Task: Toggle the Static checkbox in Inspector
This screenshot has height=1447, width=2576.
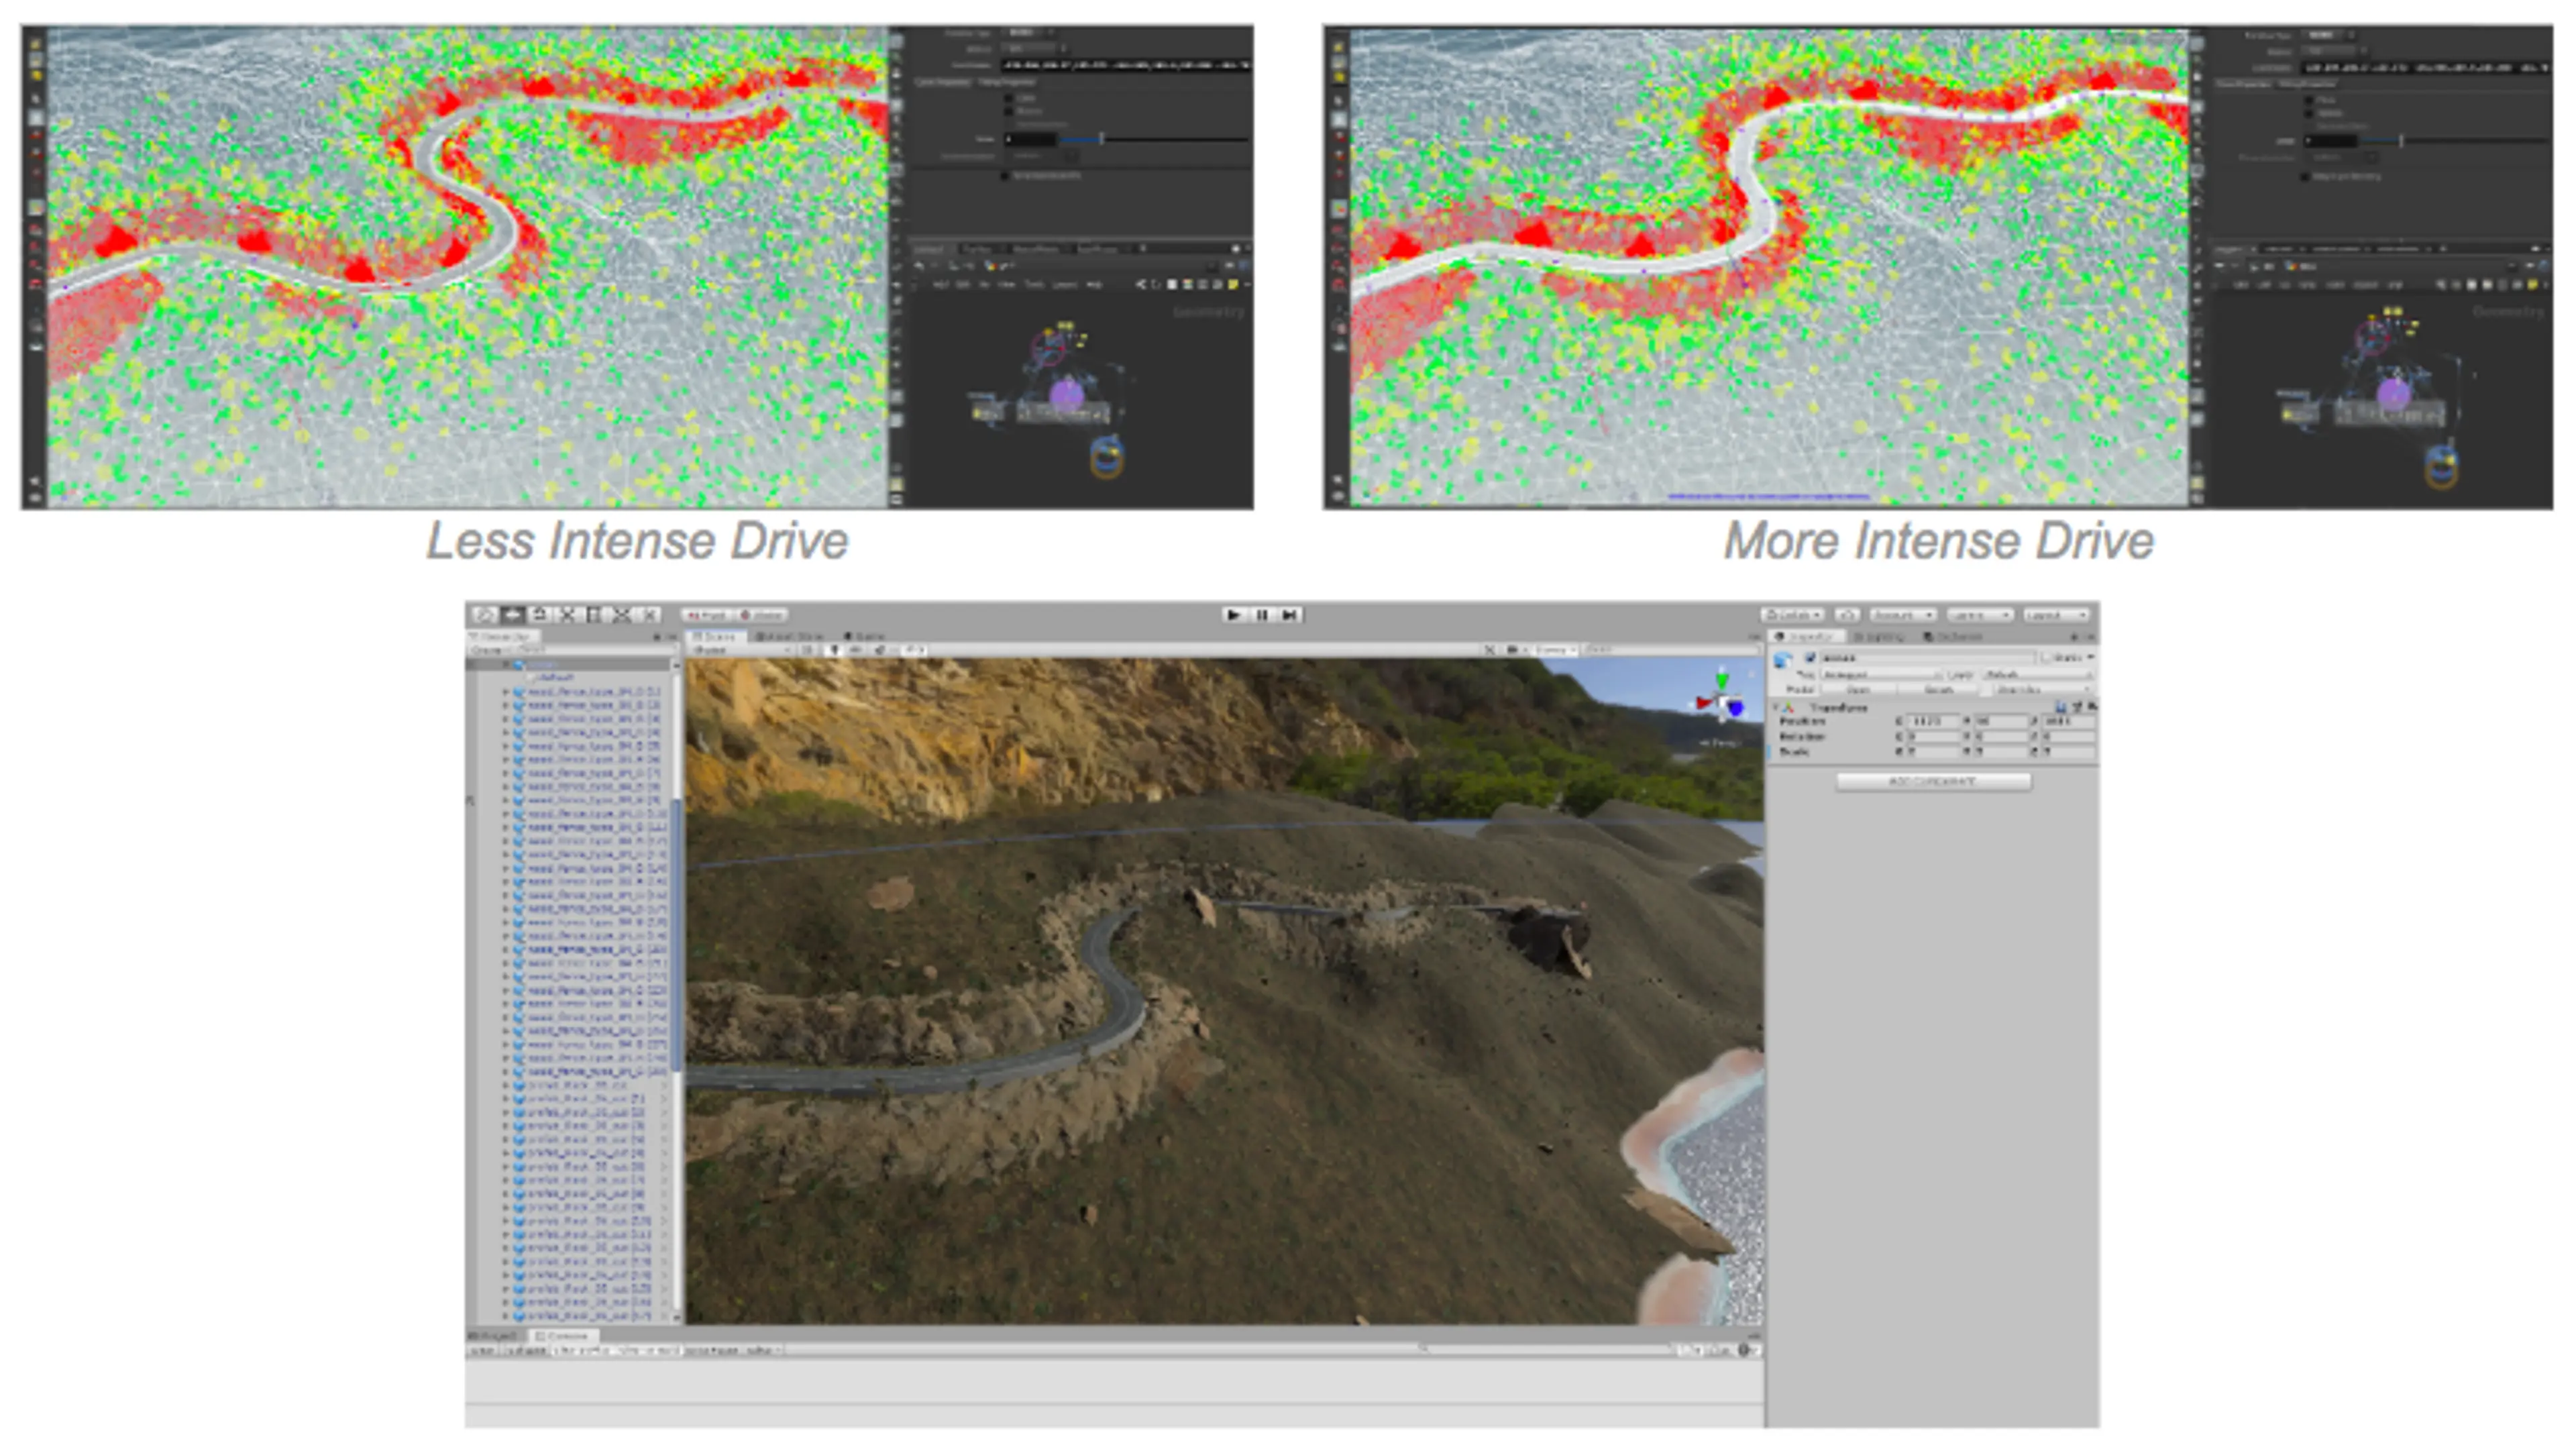Action: tap(2047, 657)
